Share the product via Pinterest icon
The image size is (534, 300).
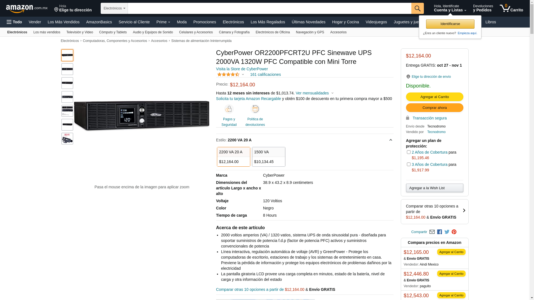(x=454, y=232)
